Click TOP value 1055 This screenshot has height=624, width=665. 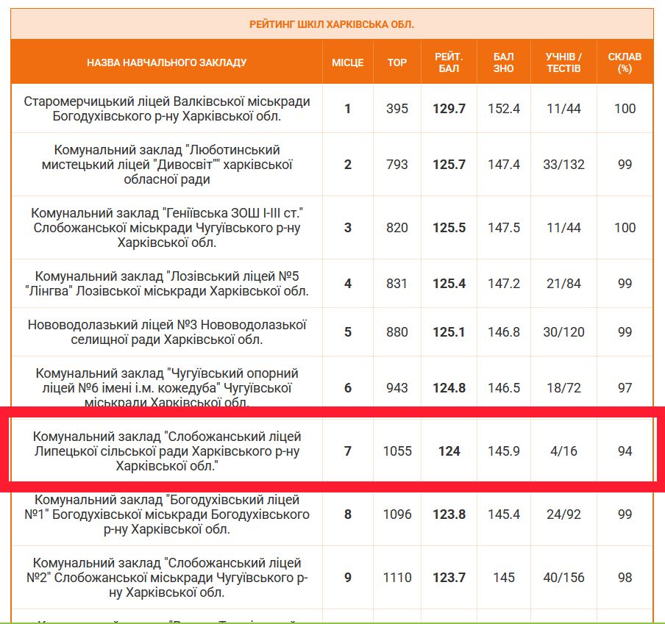click(x=397, y=451)
